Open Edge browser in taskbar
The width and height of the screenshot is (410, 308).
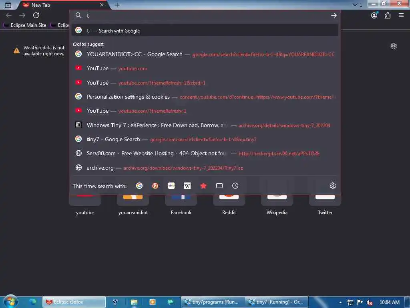[x=33, y=302]
